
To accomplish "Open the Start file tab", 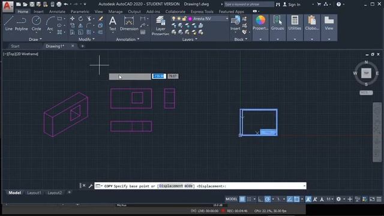I will [15, 46].
